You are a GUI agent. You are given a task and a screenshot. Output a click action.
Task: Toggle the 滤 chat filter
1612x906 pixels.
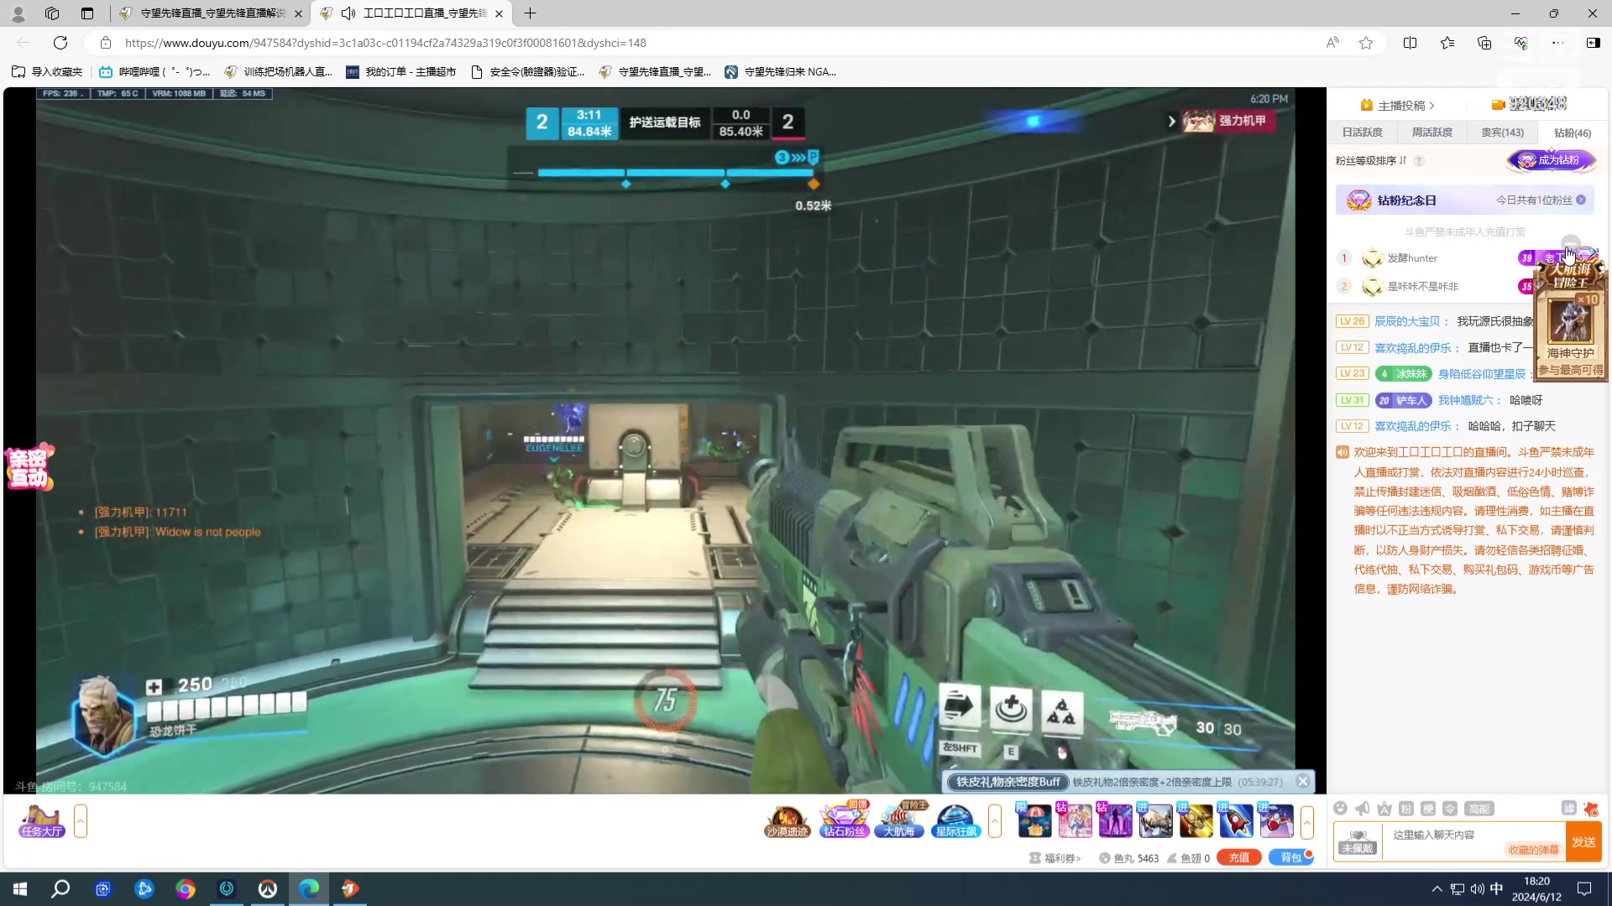[x=1568, y=808]
